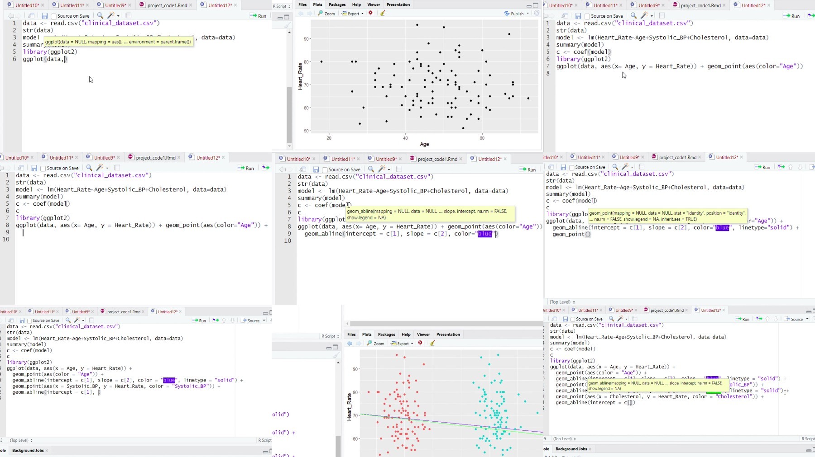Screen dimensions: 815x457
Task: Click Source button in editor with Cholesterol geom_point
Action: point(796,319)
